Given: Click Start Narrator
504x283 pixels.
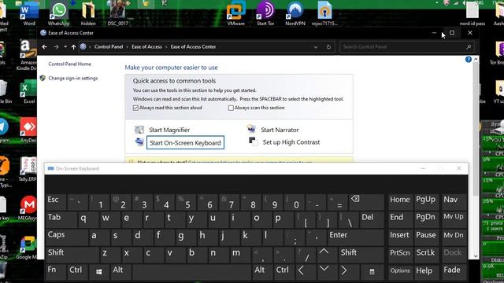Looking at the screenshot, I should click(x=280, y=130).
